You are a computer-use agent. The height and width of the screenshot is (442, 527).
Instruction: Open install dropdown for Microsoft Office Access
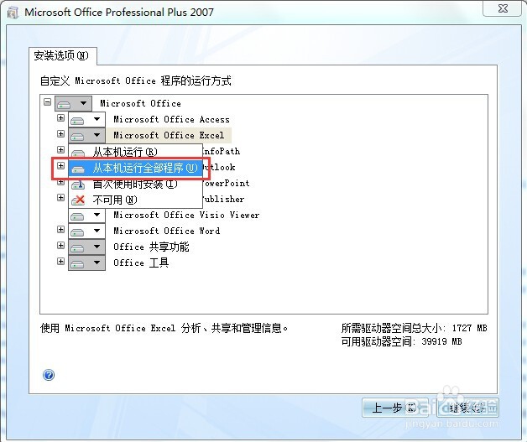86,119
